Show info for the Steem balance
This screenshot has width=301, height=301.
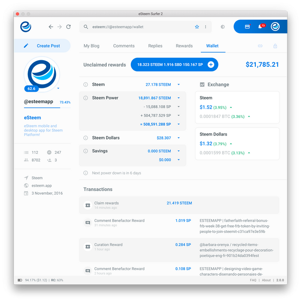(x=86, y=85)
